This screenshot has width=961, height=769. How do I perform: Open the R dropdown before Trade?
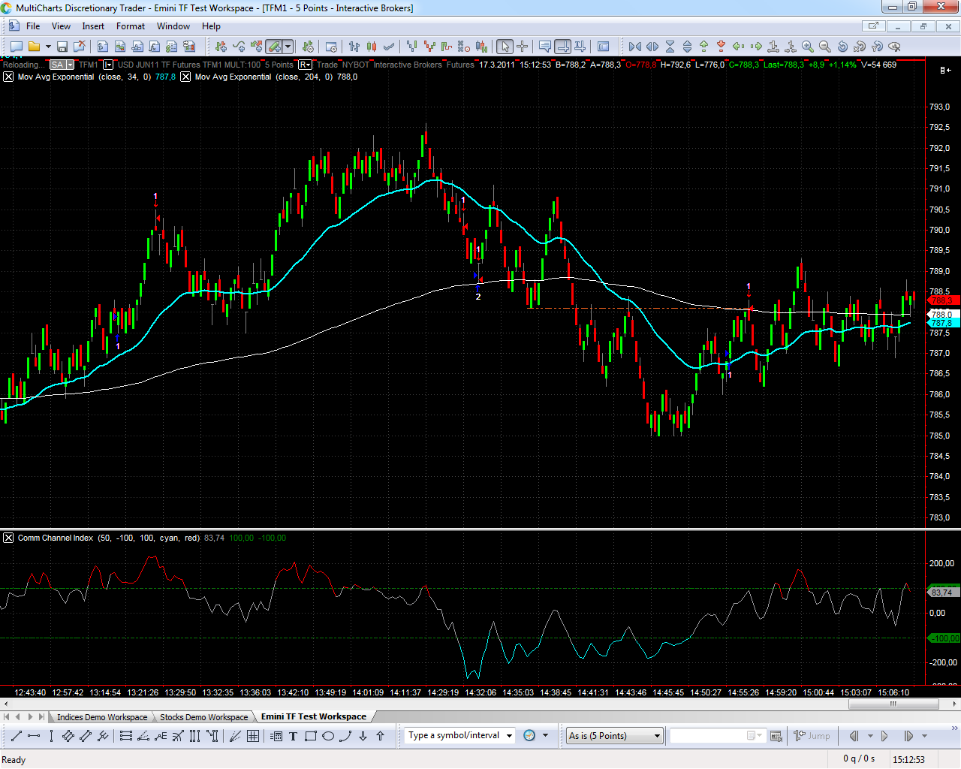tap(306, 65)
